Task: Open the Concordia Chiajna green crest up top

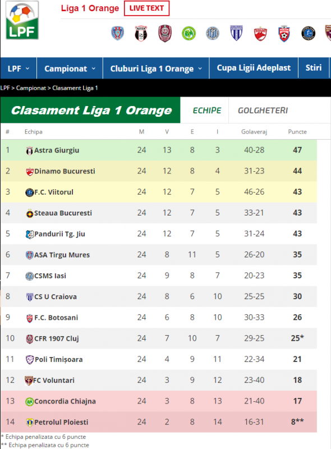Action: [189, 34]
